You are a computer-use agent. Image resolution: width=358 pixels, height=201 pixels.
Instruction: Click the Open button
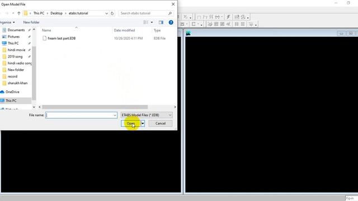[130, 123]
